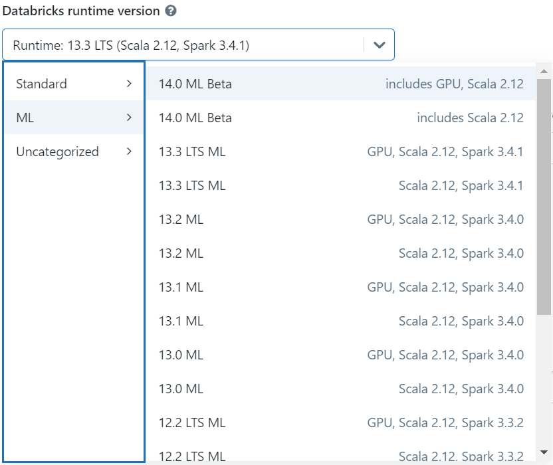Viewport: 553px width, 465px height.
Task: Click the runtime list scrollbar thumb
Action: point(544,197)
